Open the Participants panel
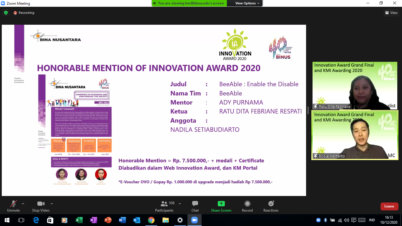The width and height of the screenshot is (402, 226). tap(165, 206)
